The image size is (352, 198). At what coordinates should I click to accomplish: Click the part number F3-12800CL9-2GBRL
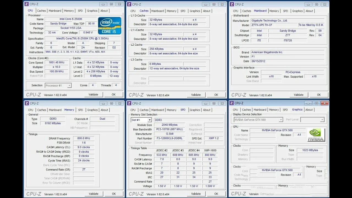click(x=170, y=138)
